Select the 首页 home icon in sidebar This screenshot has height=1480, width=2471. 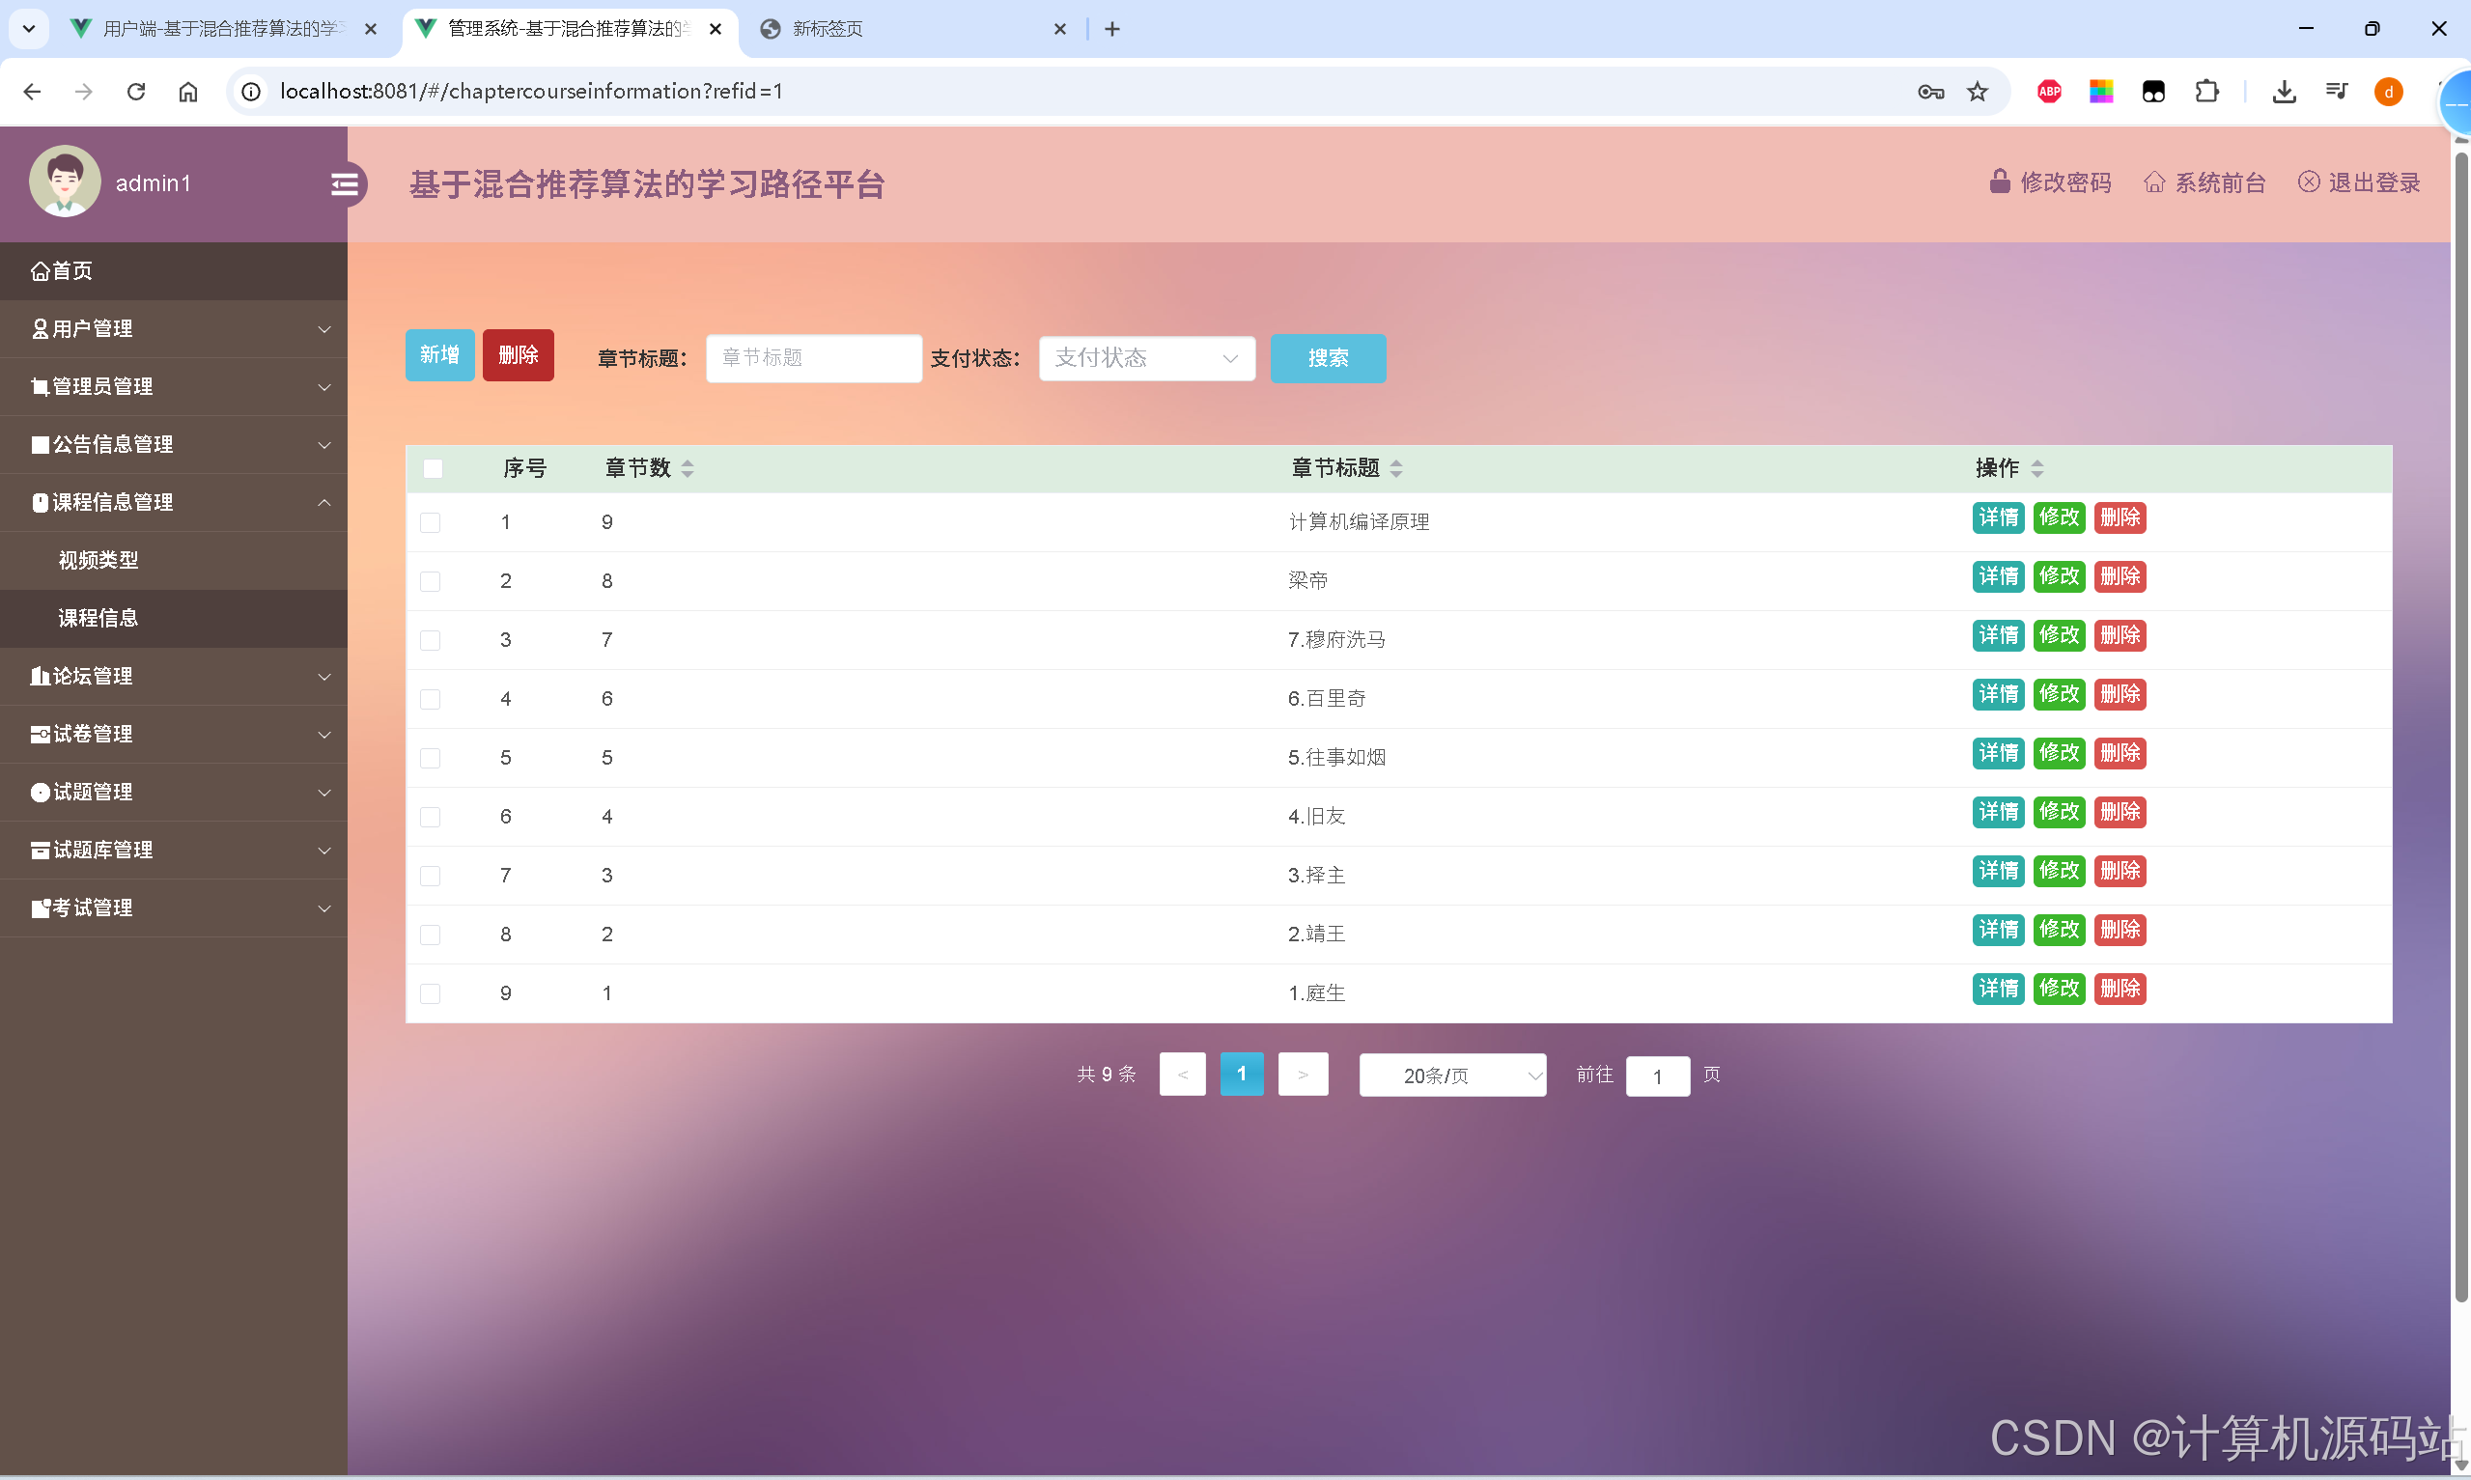pos(40,270)
